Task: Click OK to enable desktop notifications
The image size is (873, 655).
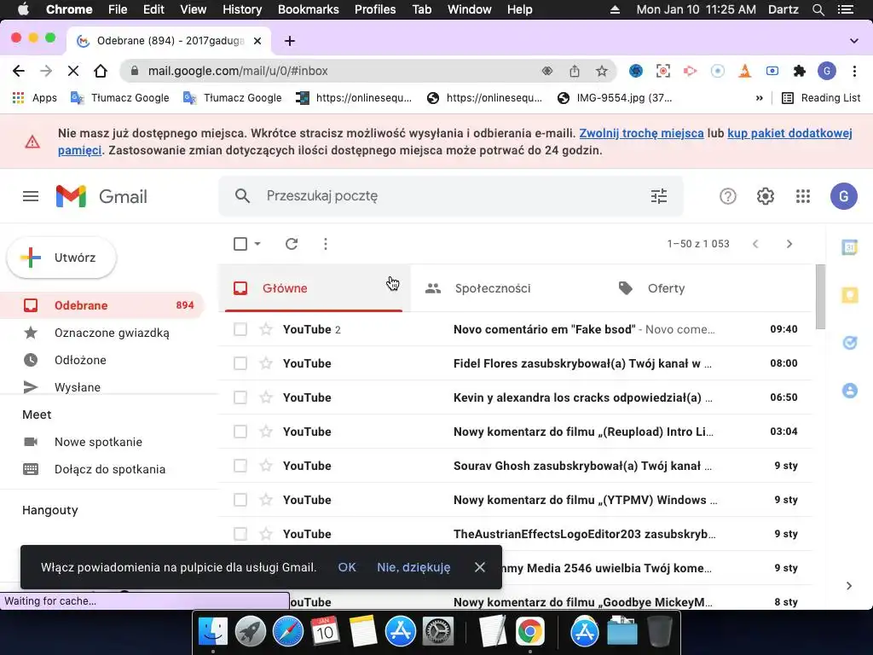Action: click(x=347, y=567)
